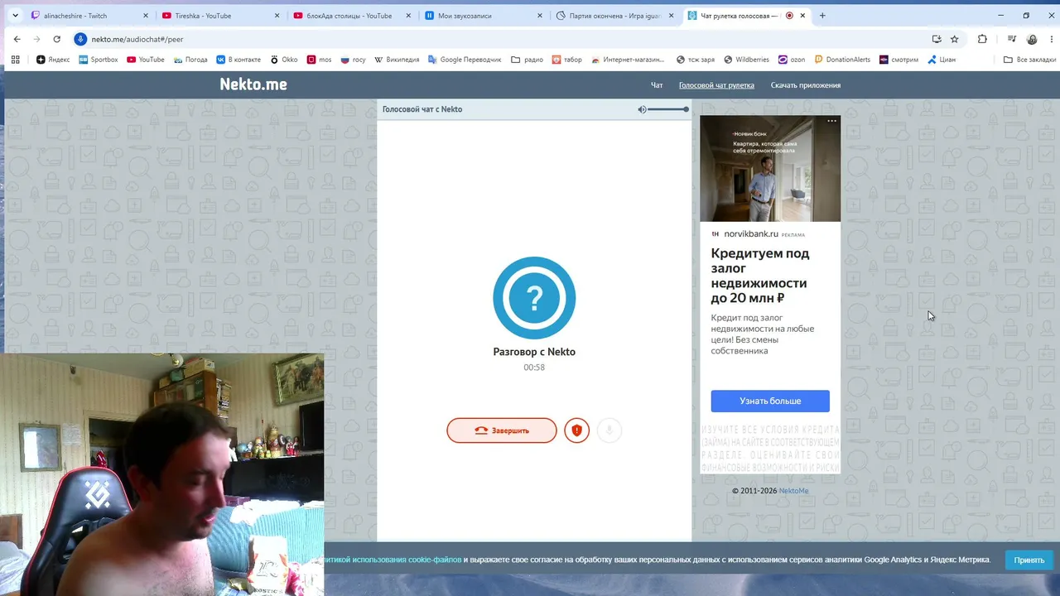The height and width of the screenshot is (596, 1060).
Task: Open the apps grid icon in bookmarks bar
Action: (15, 60)
